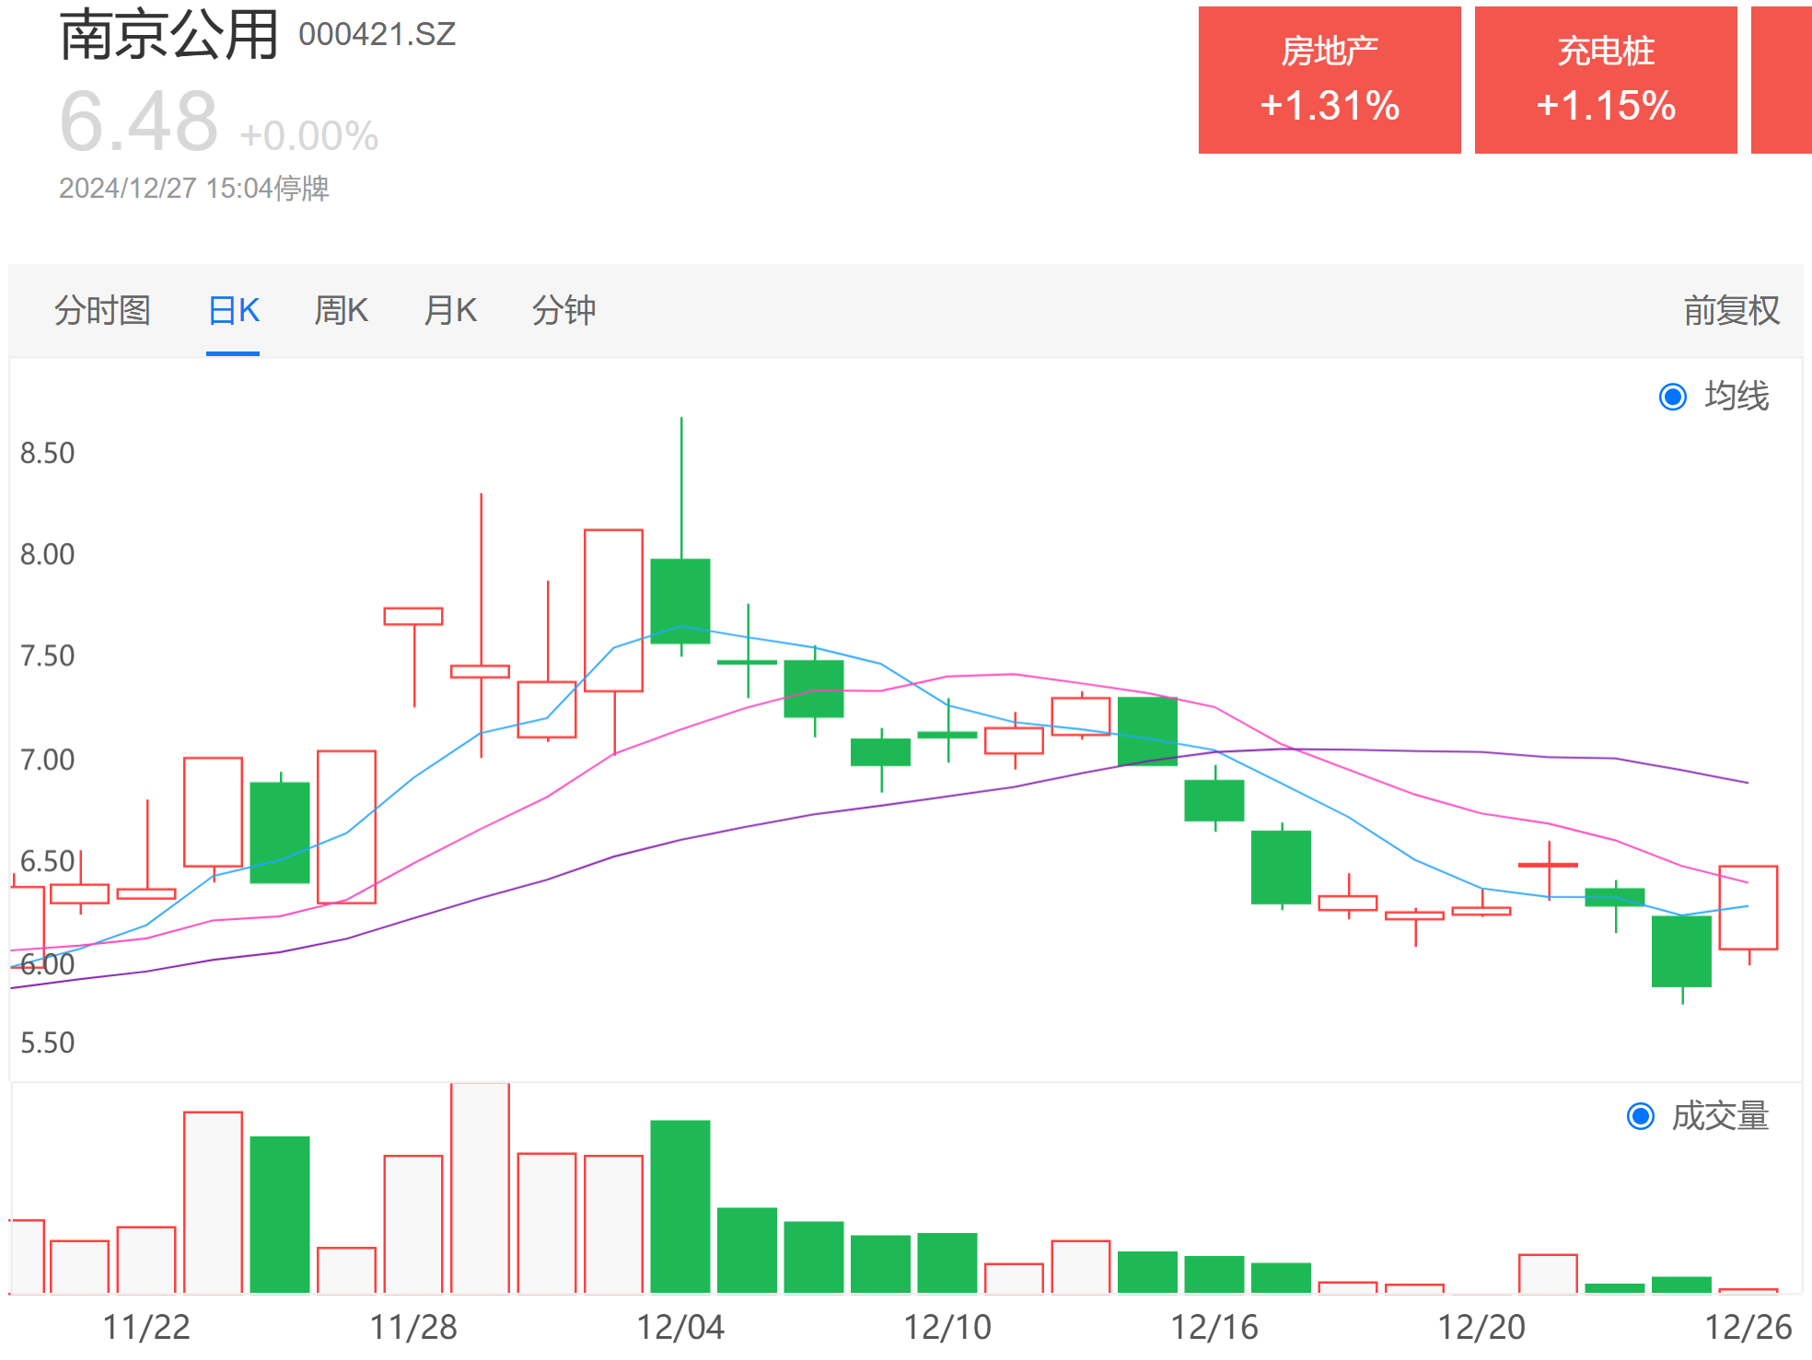Click the partially visible third red sector tile
The image size is (1812, 1360).
(x=1782, y=80)
